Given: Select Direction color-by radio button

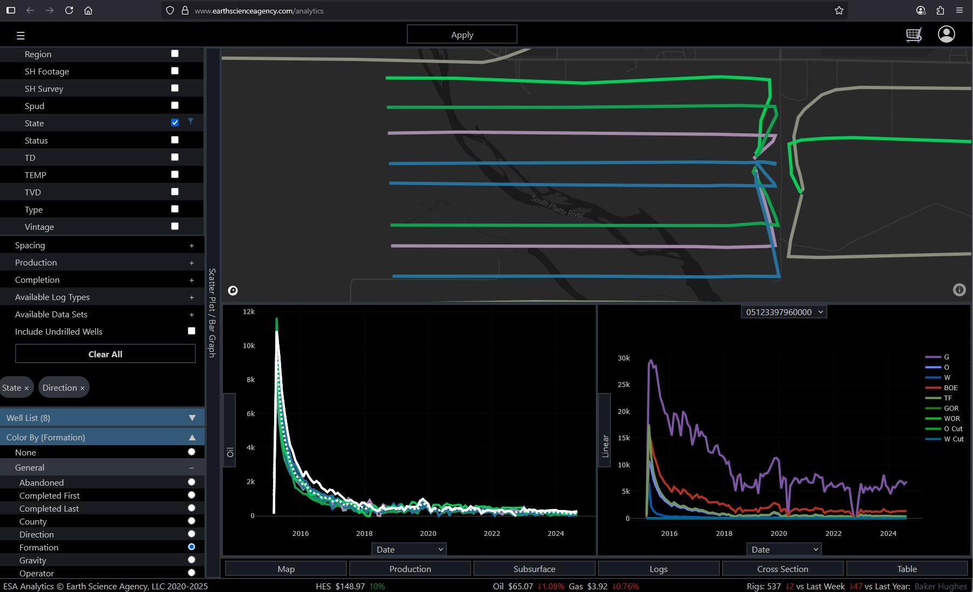Looking at the screenshot, I should 192,534.
